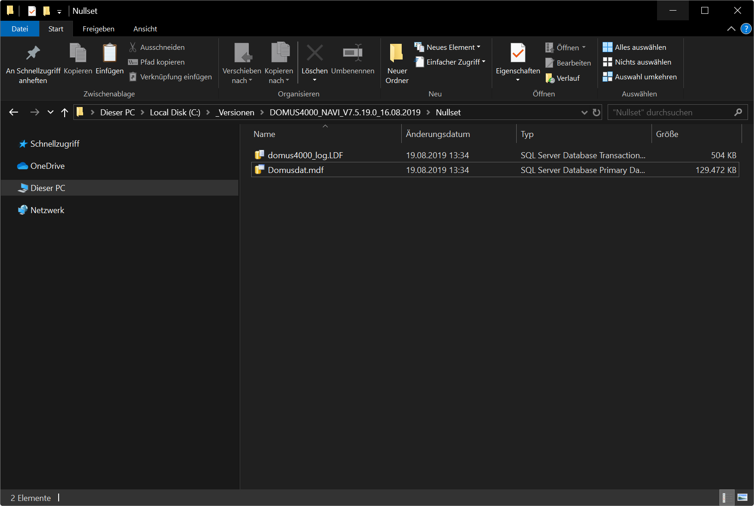Screen dimensions: 754x506
Task: Refresh the Nullset folder view
Action: 596,112
